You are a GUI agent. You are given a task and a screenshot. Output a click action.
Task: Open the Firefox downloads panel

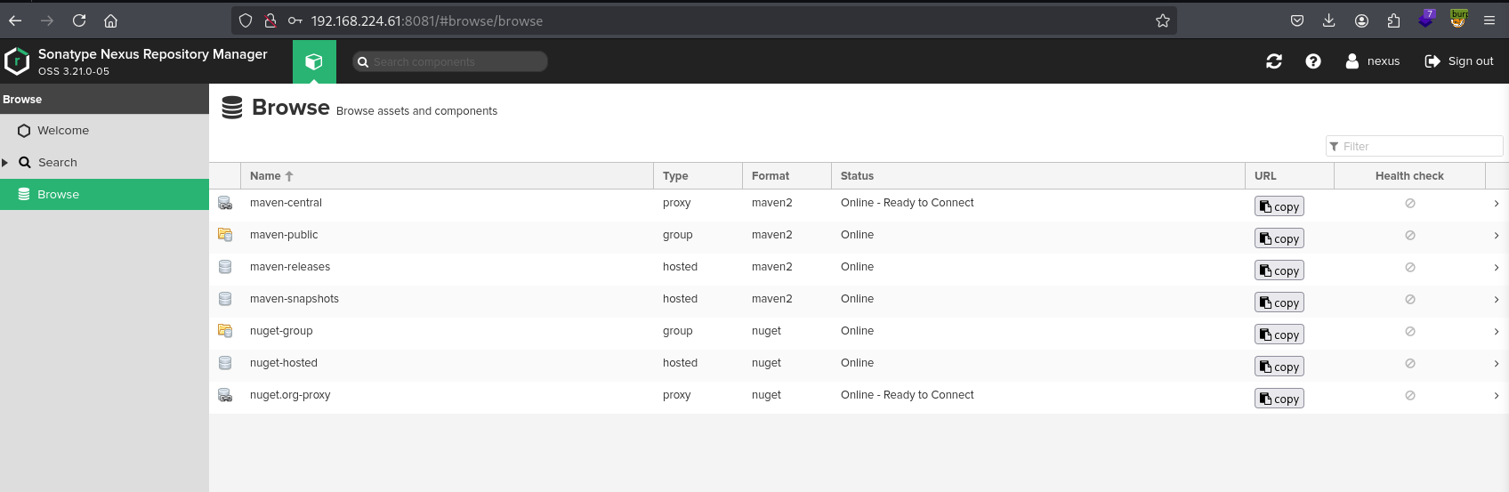[x=1329, y=20]
